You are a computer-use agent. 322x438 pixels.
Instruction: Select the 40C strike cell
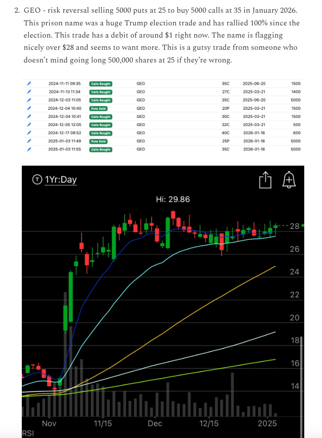[226, 133]
